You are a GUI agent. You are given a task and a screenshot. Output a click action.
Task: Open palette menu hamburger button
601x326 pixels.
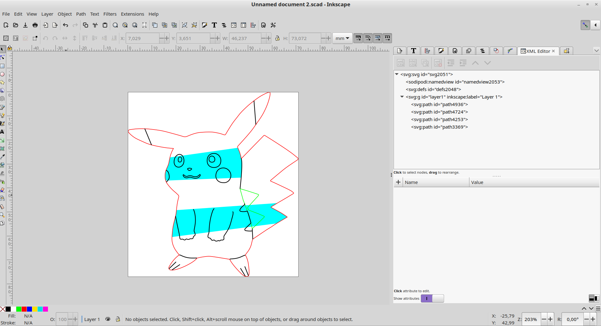pyautogui.click(x=598, y=308)
